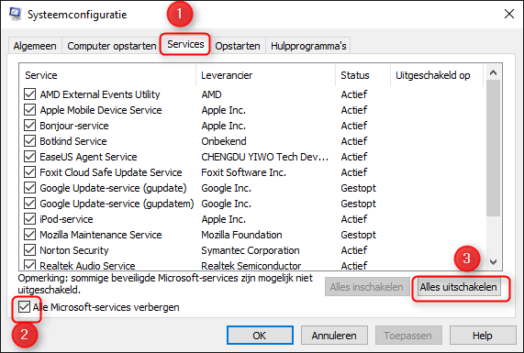Uncheck the Botkind Service checkbox
Screen dimensions: 524x353
[29, 141]
